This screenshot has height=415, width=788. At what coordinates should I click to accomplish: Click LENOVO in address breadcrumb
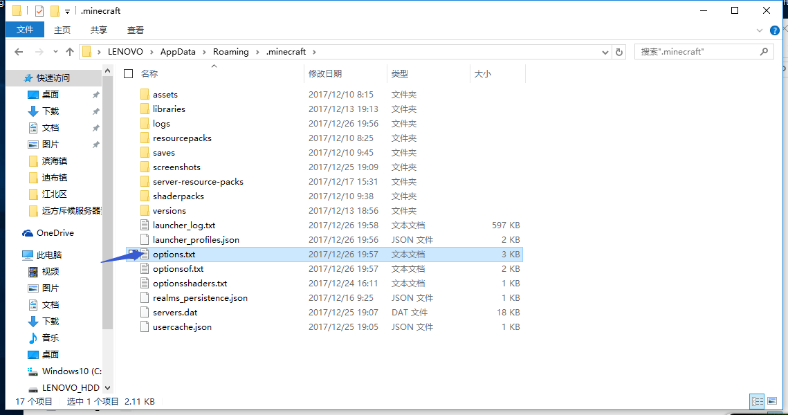(125, 52)
